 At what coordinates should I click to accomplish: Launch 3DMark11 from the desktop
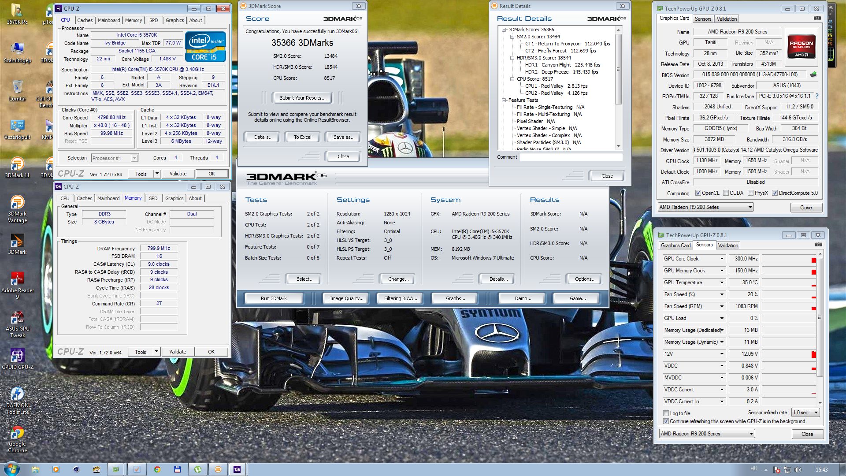point(17,168)
